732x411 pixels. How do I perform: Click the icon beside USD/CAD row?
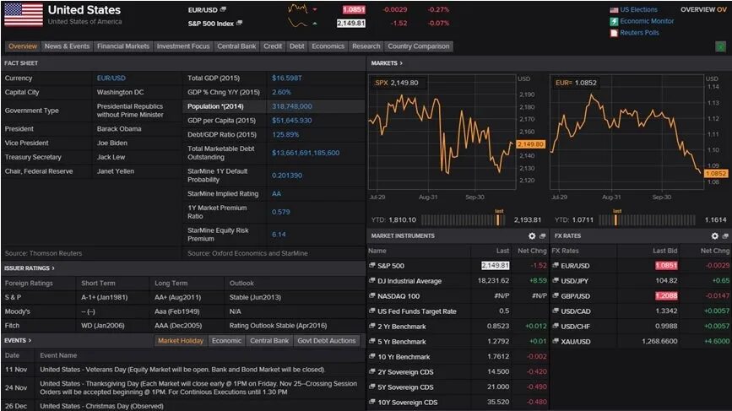tap(556, 311)
